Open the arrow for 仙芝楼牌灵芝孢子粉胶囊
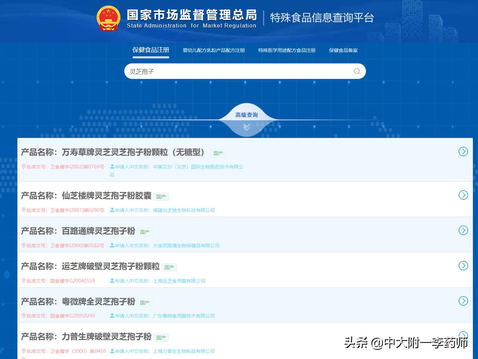Screen dimensions: 478x359 463,195
